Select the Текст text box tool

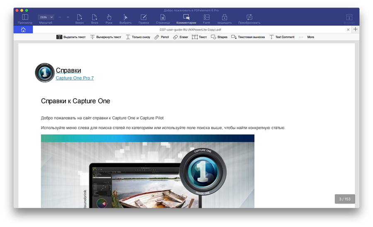tap(199, 37)
